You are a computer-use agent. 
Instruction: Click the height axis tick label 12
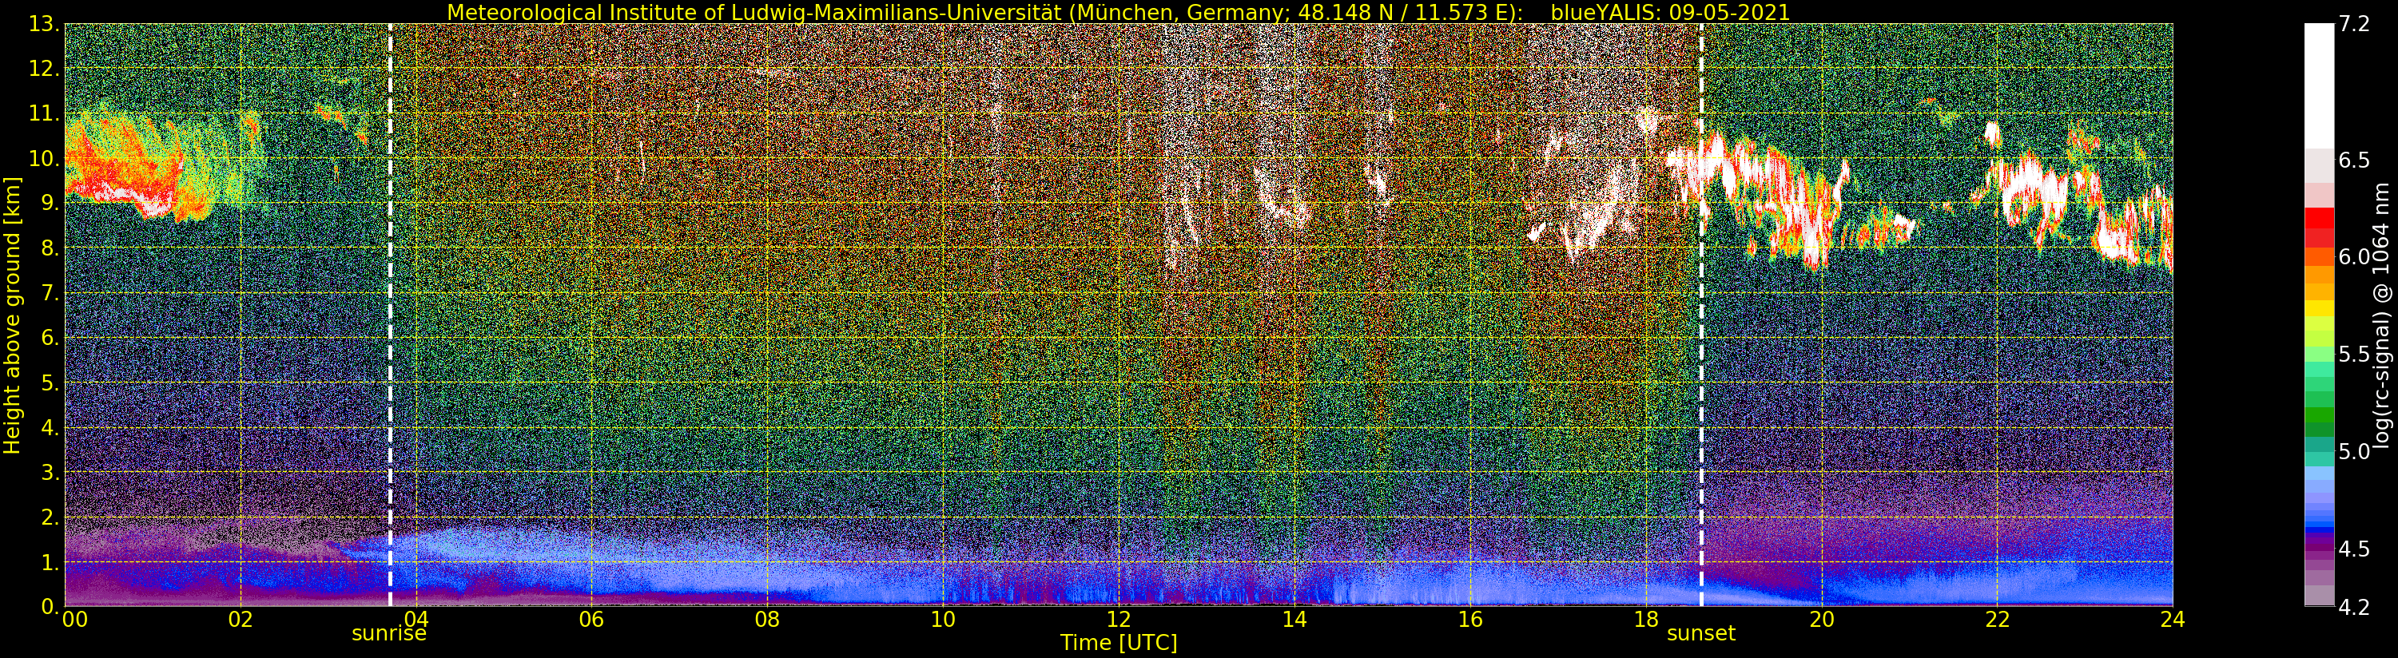click(44, 69)
